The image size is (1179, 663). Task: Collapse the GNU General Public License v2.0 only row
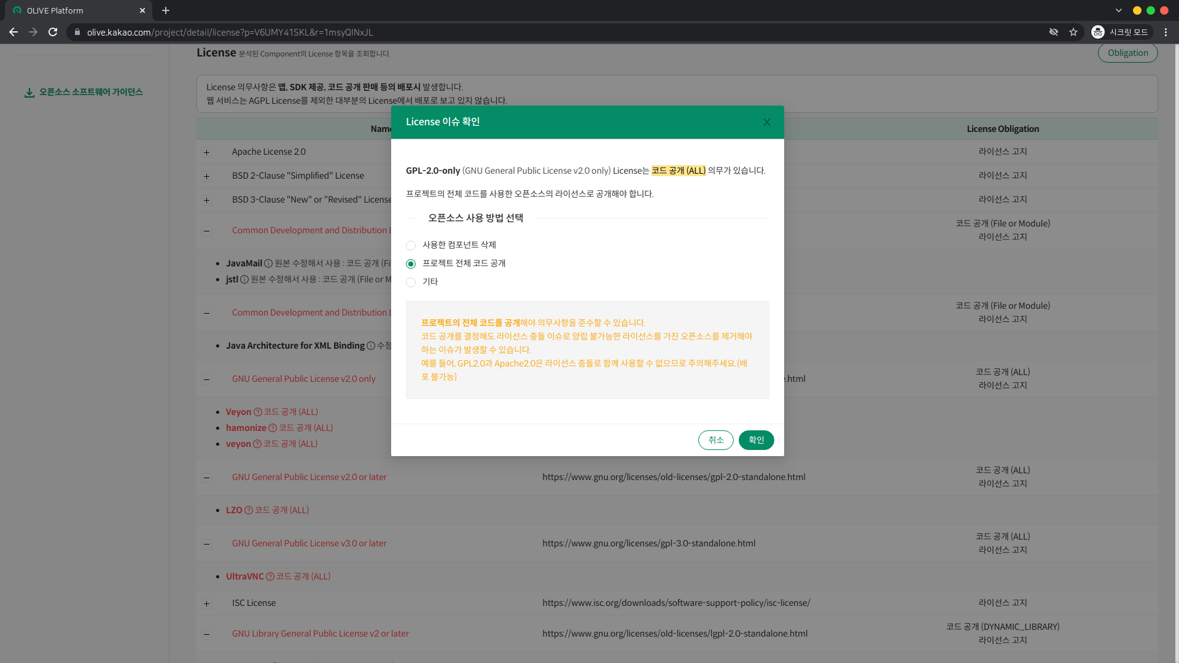tap(206, 379)
